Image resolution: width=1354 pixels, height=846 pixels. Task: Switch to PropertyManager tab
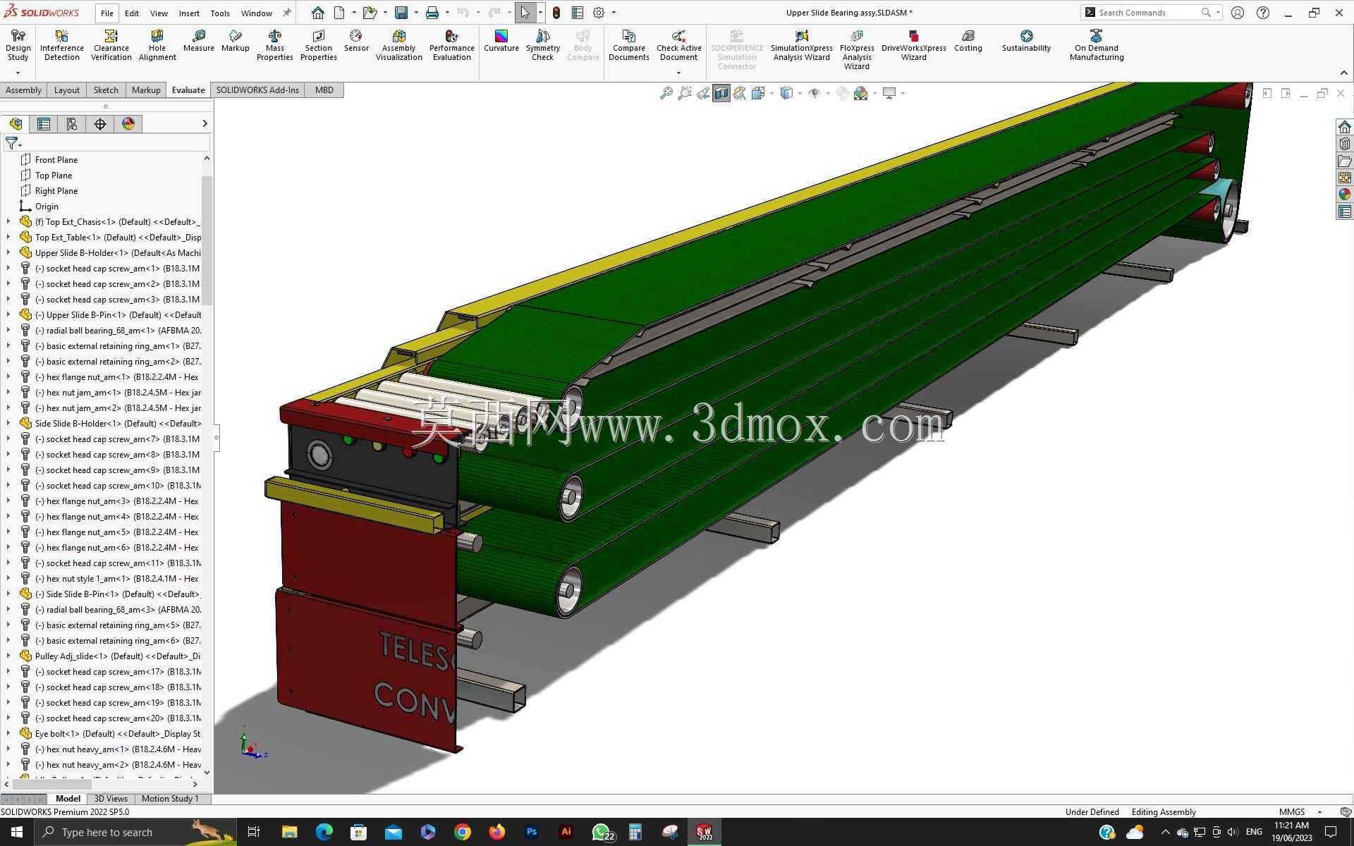(44, 124)
